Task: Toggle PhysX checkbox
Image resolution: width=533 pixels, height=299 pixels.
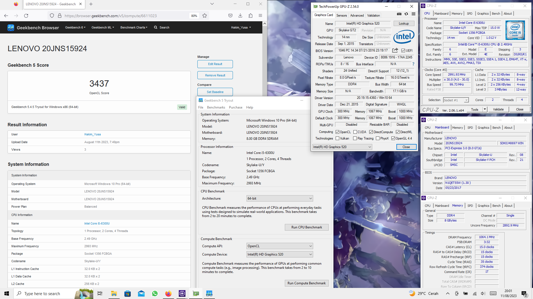Action: click(378, 138)
